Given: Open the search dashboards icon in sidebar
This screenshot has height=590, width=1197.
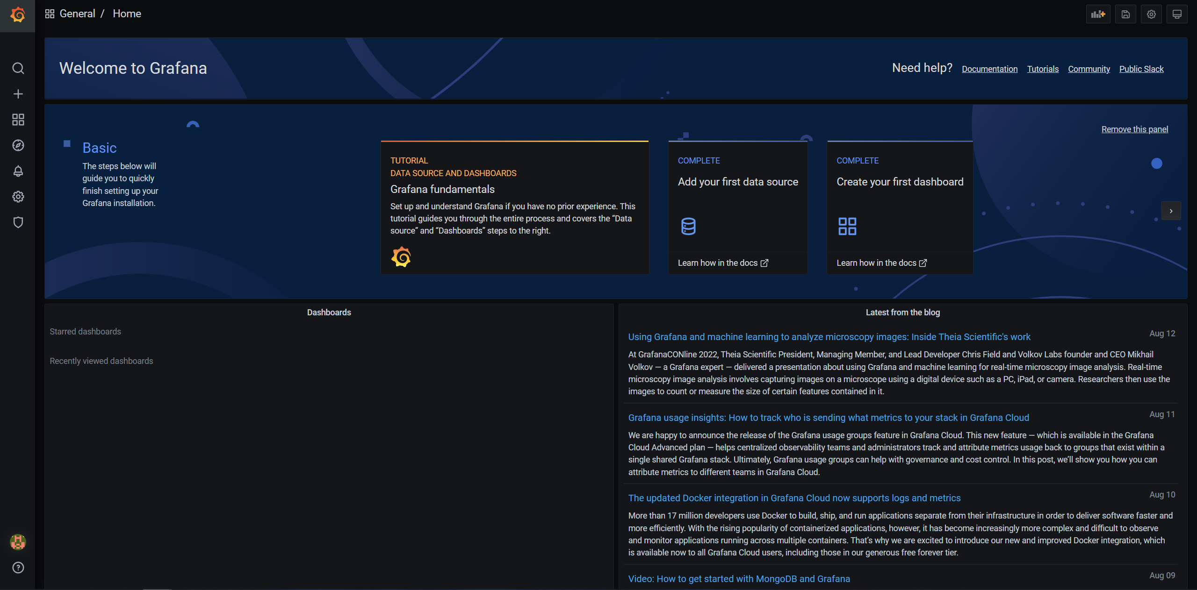Looking at the screenshot, I should (18, 68).
